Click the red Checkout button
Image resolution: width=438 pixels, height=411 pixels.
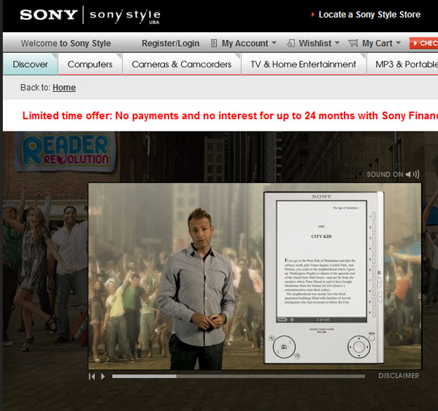tap(423, 43)
